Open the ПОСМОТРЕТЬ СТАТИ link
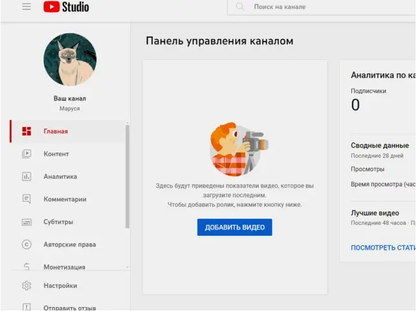The height and width of the screenshot is (311, 416). pos(383,247)
